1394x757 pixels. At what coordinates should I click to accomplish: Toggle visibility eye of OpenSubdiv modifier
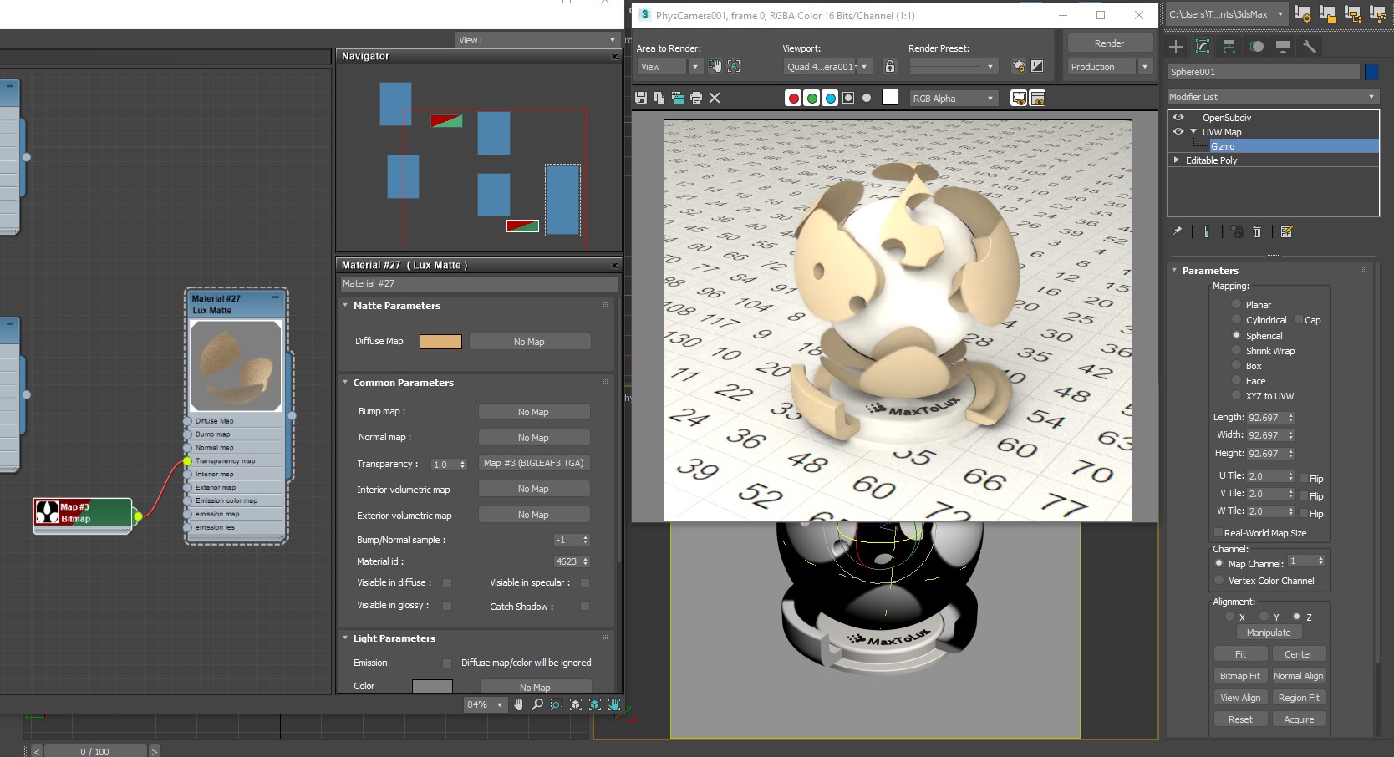click(x=1178, y=118)
